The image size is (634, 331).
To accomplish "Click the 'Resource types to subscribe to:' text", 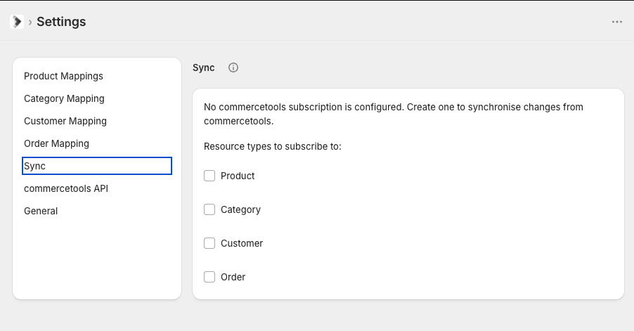I will [273, 146].
